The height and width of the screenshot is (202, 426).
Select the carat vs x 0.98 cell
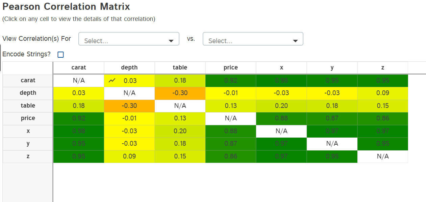(281, 80)
